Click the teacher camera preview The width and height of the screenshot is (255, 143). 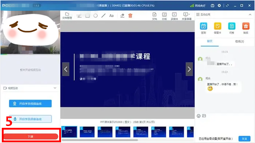click(30, 32)
